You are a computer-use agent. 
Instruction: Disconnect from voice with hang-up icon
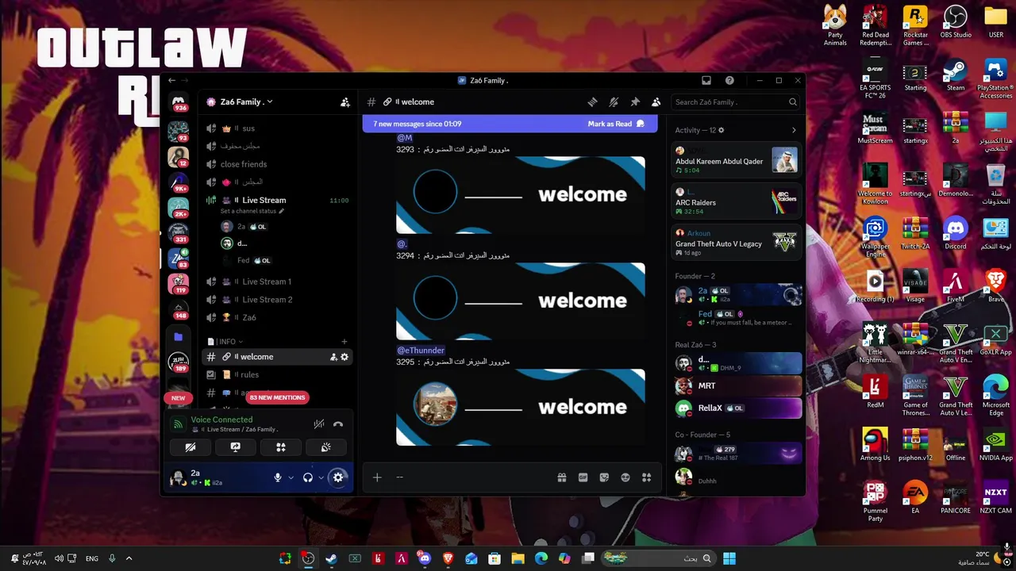pyautogui.click(x=338, y=424)
